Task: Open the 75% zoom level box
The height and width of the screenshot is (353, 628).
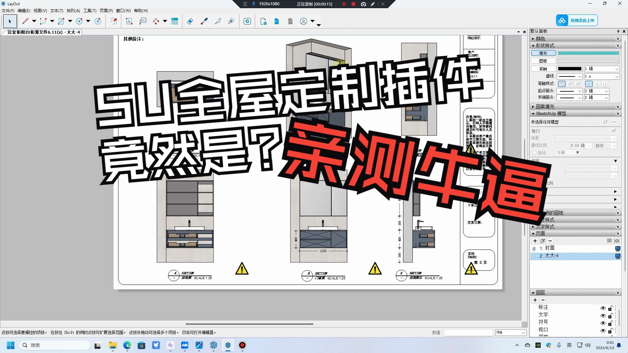Action: coord(511,332)
